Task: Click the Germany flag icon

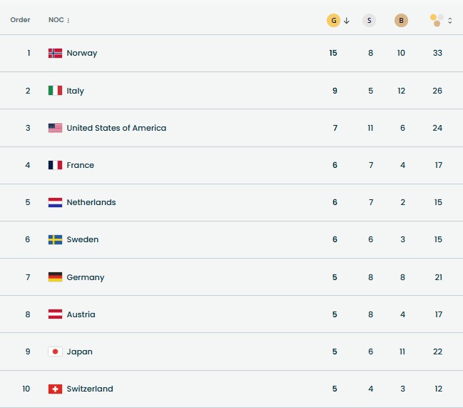Action: [x=55, y=277]
